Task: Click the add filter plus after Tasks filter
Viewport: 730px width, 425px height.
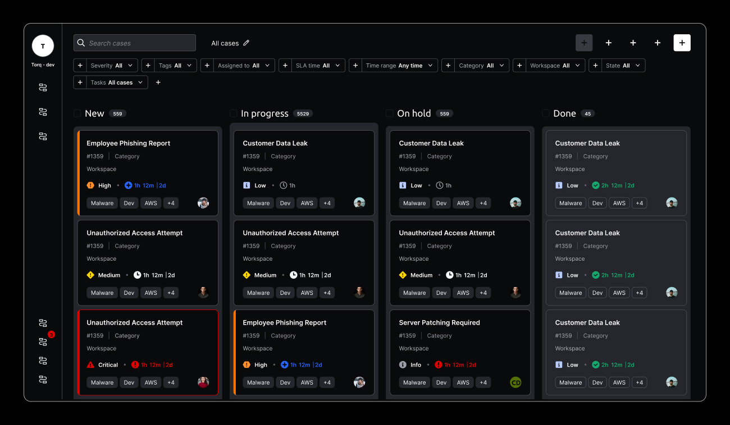Action: tap(158, 82)
